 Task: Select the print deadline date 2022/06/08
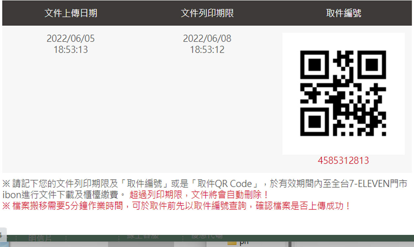pyautogui.click(x=207, y=39)
